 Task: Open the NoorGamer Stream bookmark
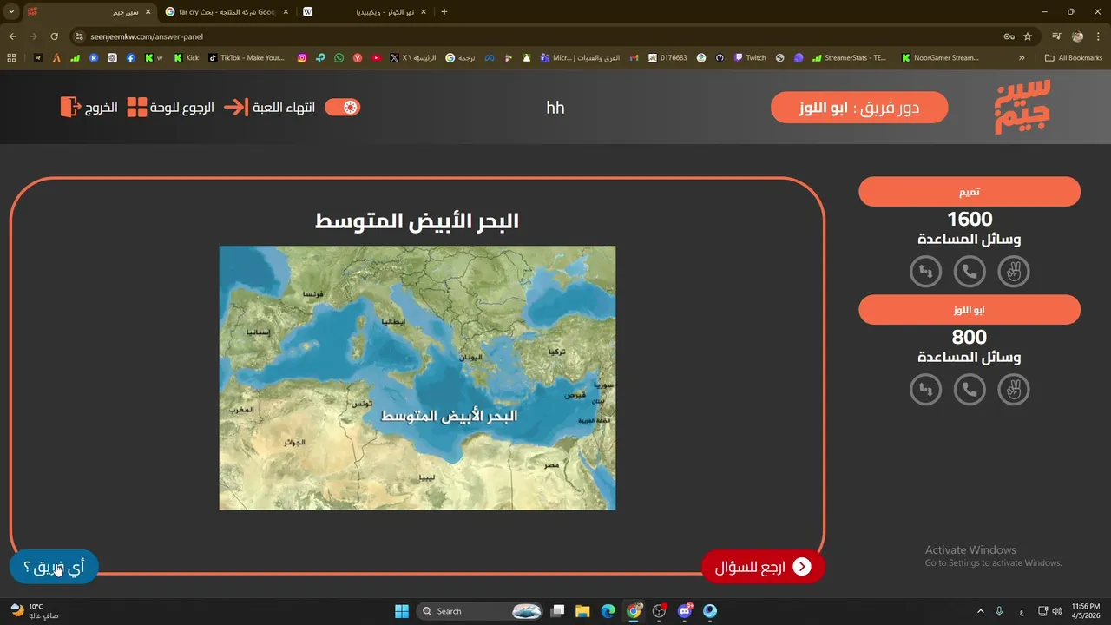tap(940, 58)
